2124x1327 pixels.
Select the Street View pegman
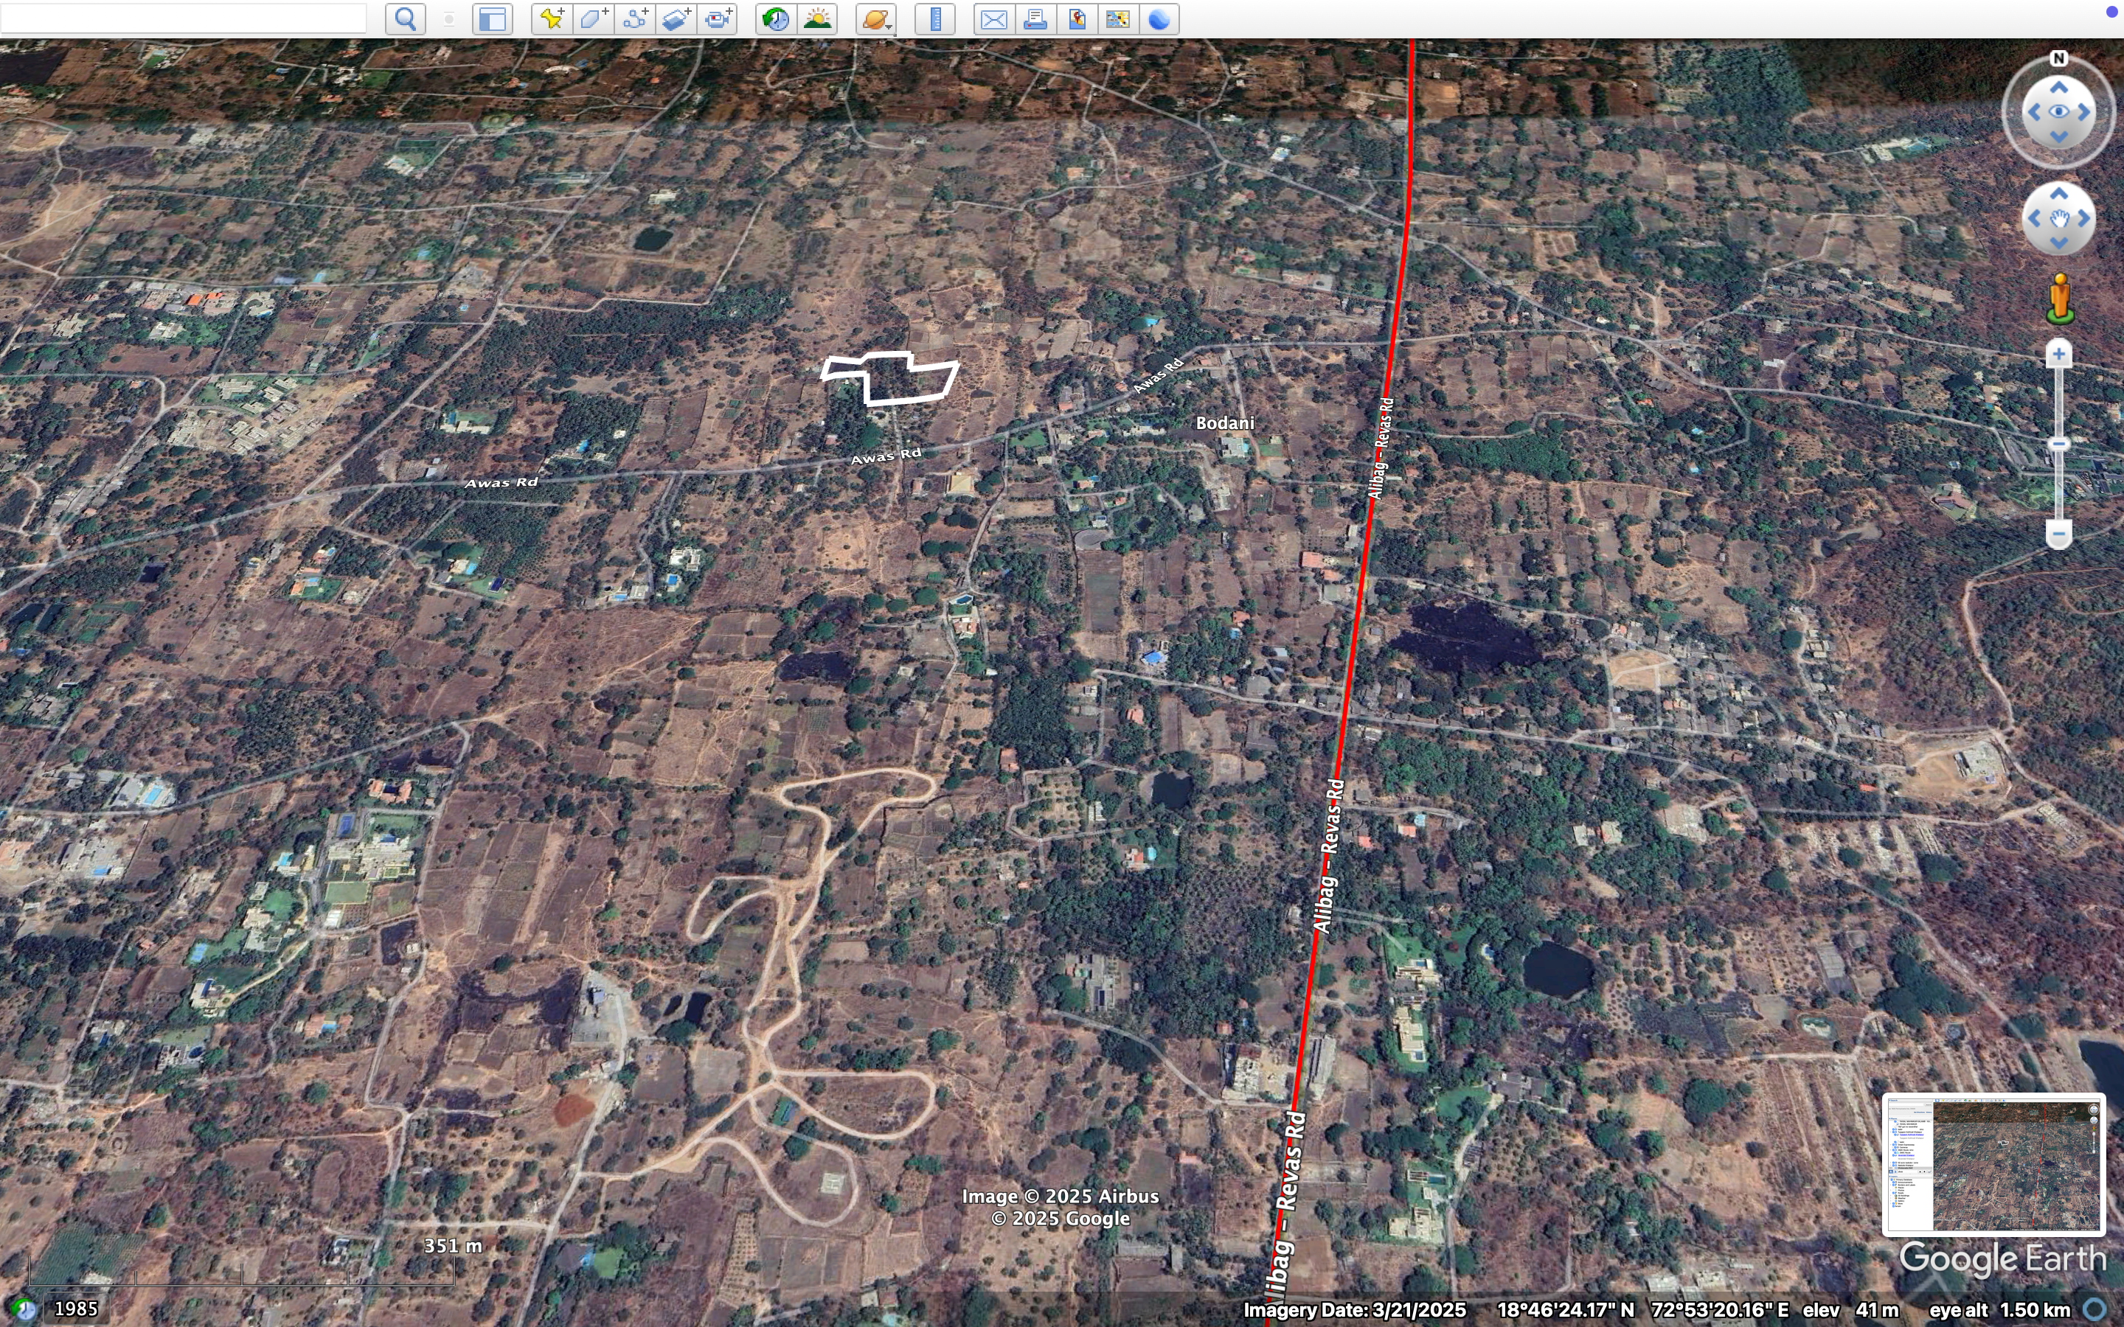[x=2059, y=296]
